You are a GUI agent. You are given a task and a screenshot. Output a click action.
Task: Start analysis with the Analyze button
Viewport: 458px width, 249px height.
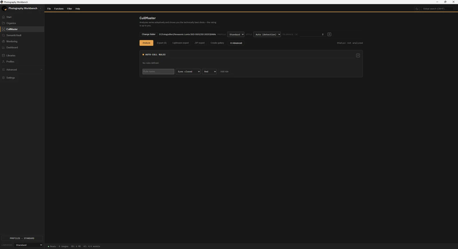coord(146,43)
